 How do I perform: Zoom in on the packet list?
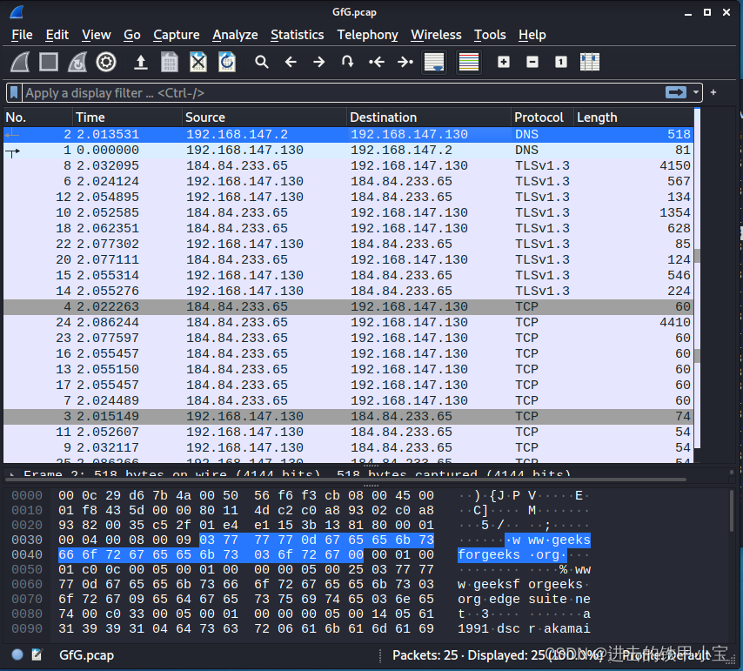(503, 62)
